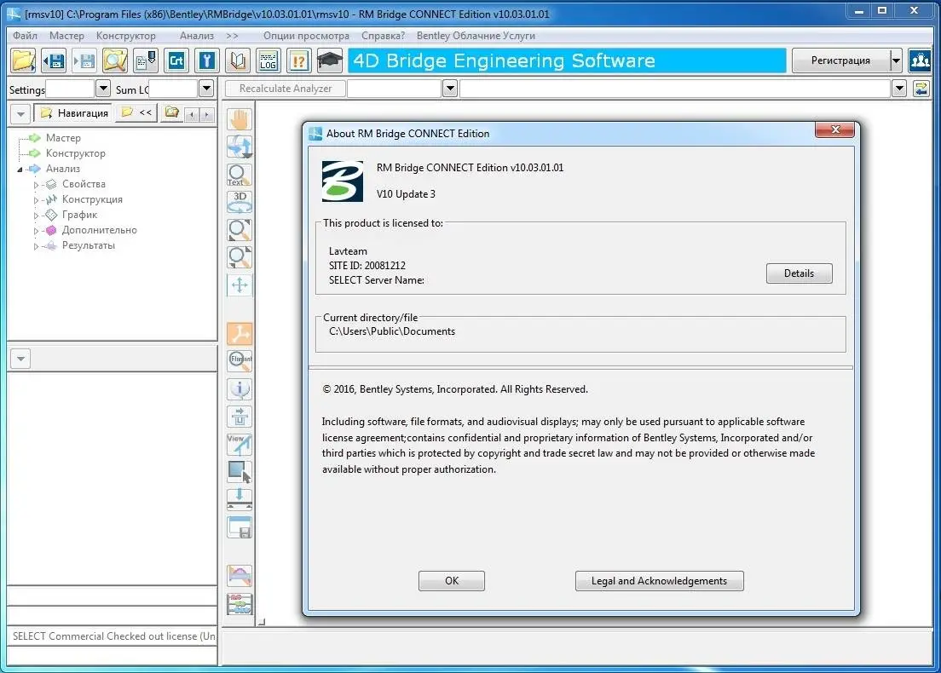Screen dimensions: 941x673
Task: Select Мастер in navigation tree
Action: [63, 138]
